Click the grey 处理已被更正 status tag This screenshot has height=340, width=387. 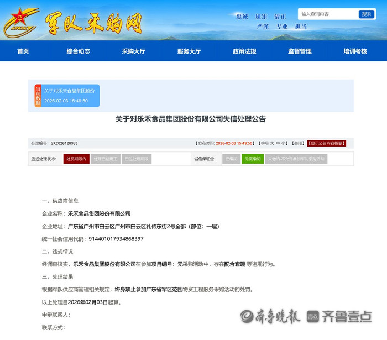(106, 159)
